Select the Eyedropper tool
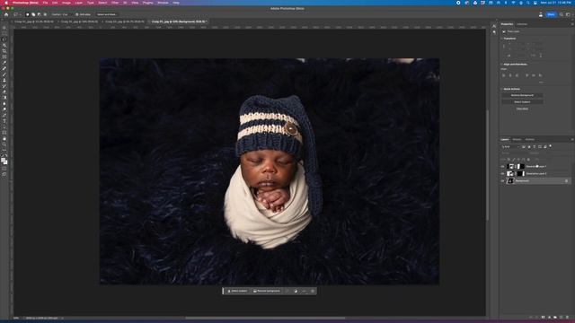The width and height of the screenshot is (575, 323). 4,63
